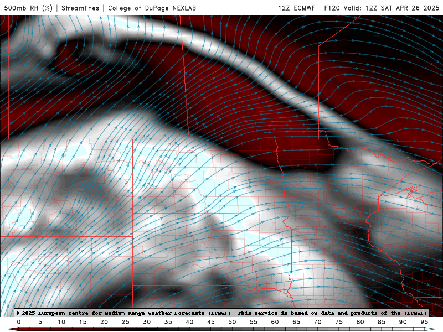
Task: Click the '5' color scale label
Action: point(40,322)
